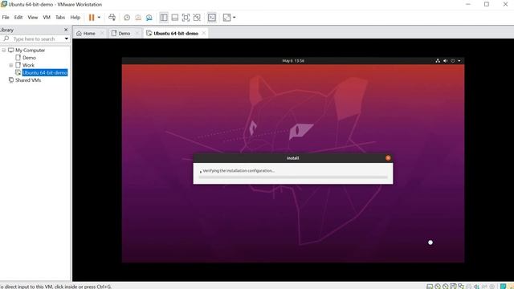Toggle the console view icon

point(212,18)
